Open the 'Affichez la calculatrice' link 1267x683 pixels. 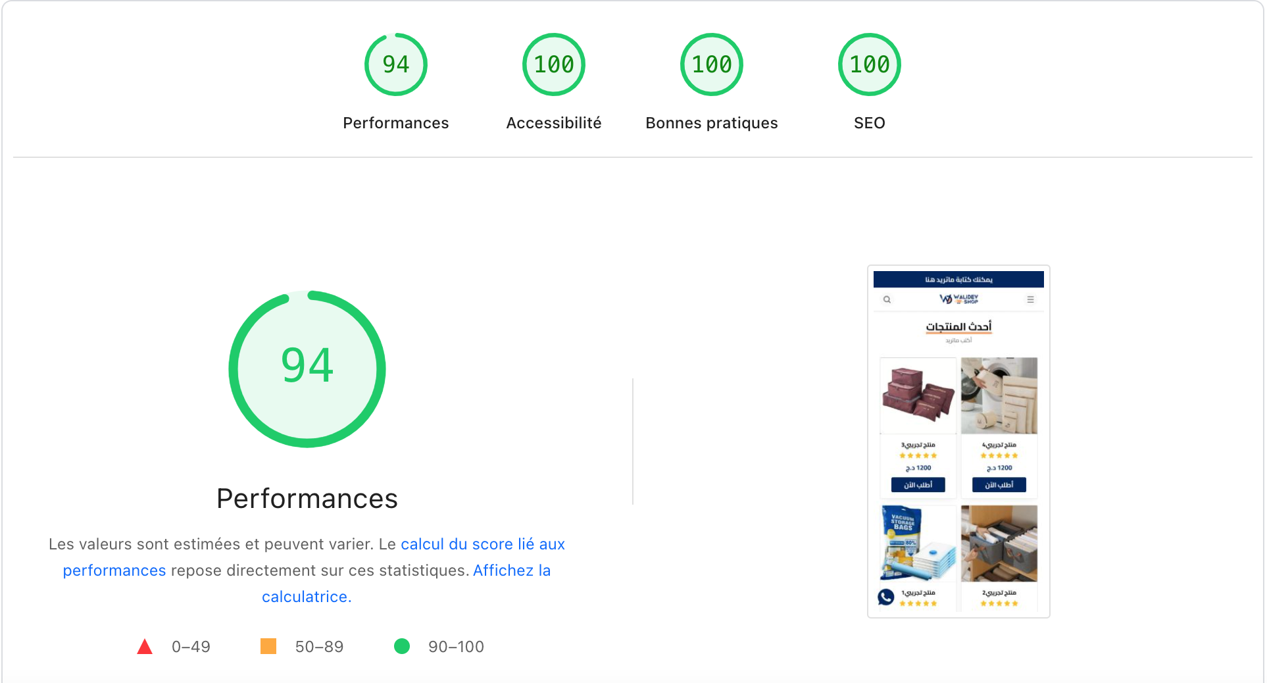click(x=406, y=584)
